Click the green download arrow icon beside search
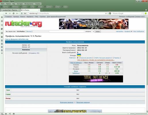The image size is (148, 115). (146, 14)
